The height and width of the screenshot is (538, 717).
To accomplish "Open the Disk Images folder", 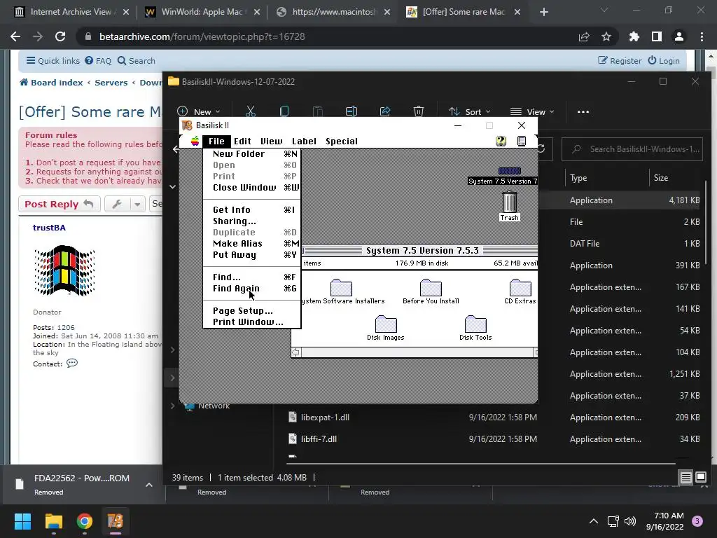I will pyautogui.click(x=386, y=324).
